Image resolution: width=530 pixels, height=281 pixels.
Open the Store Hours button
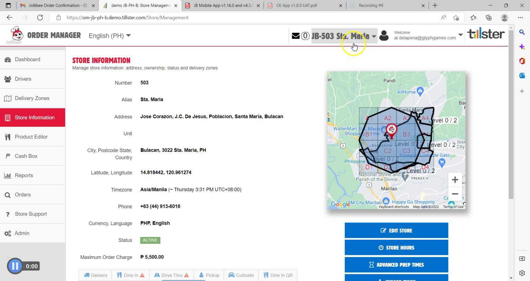396,248
